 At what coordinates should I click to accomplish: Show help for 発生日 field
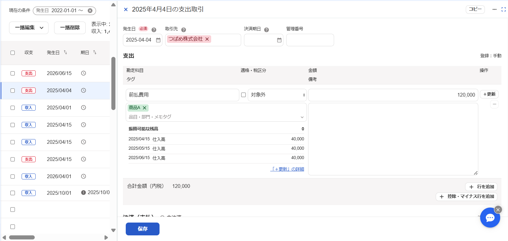pos(154,30)
